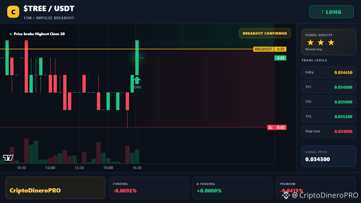Screen dimensions: 361x203
Task: Click the Signal Price 0.034500 card
Action: (329, 156)
